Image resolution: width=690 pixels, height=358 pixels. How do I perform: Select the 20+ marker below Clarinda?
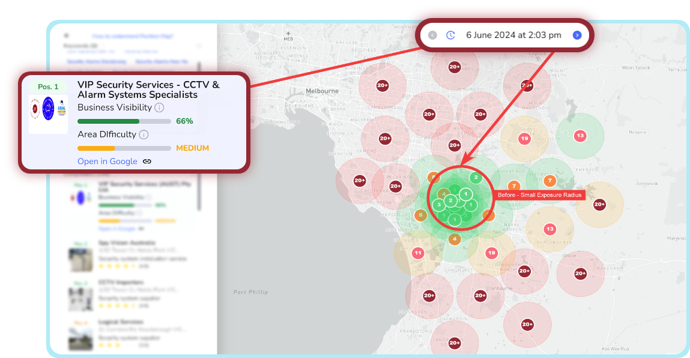pos(395,186)
